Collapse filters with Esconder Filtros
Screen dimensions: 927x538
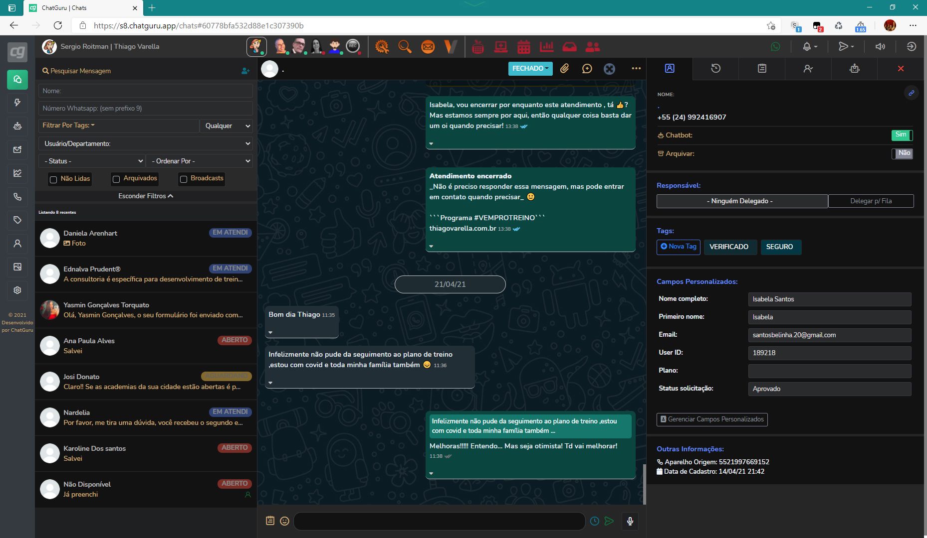click(x=146, y=196)
